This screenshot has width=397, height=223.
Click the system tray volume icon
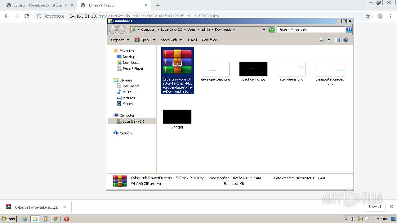click(x=353, y=219)
